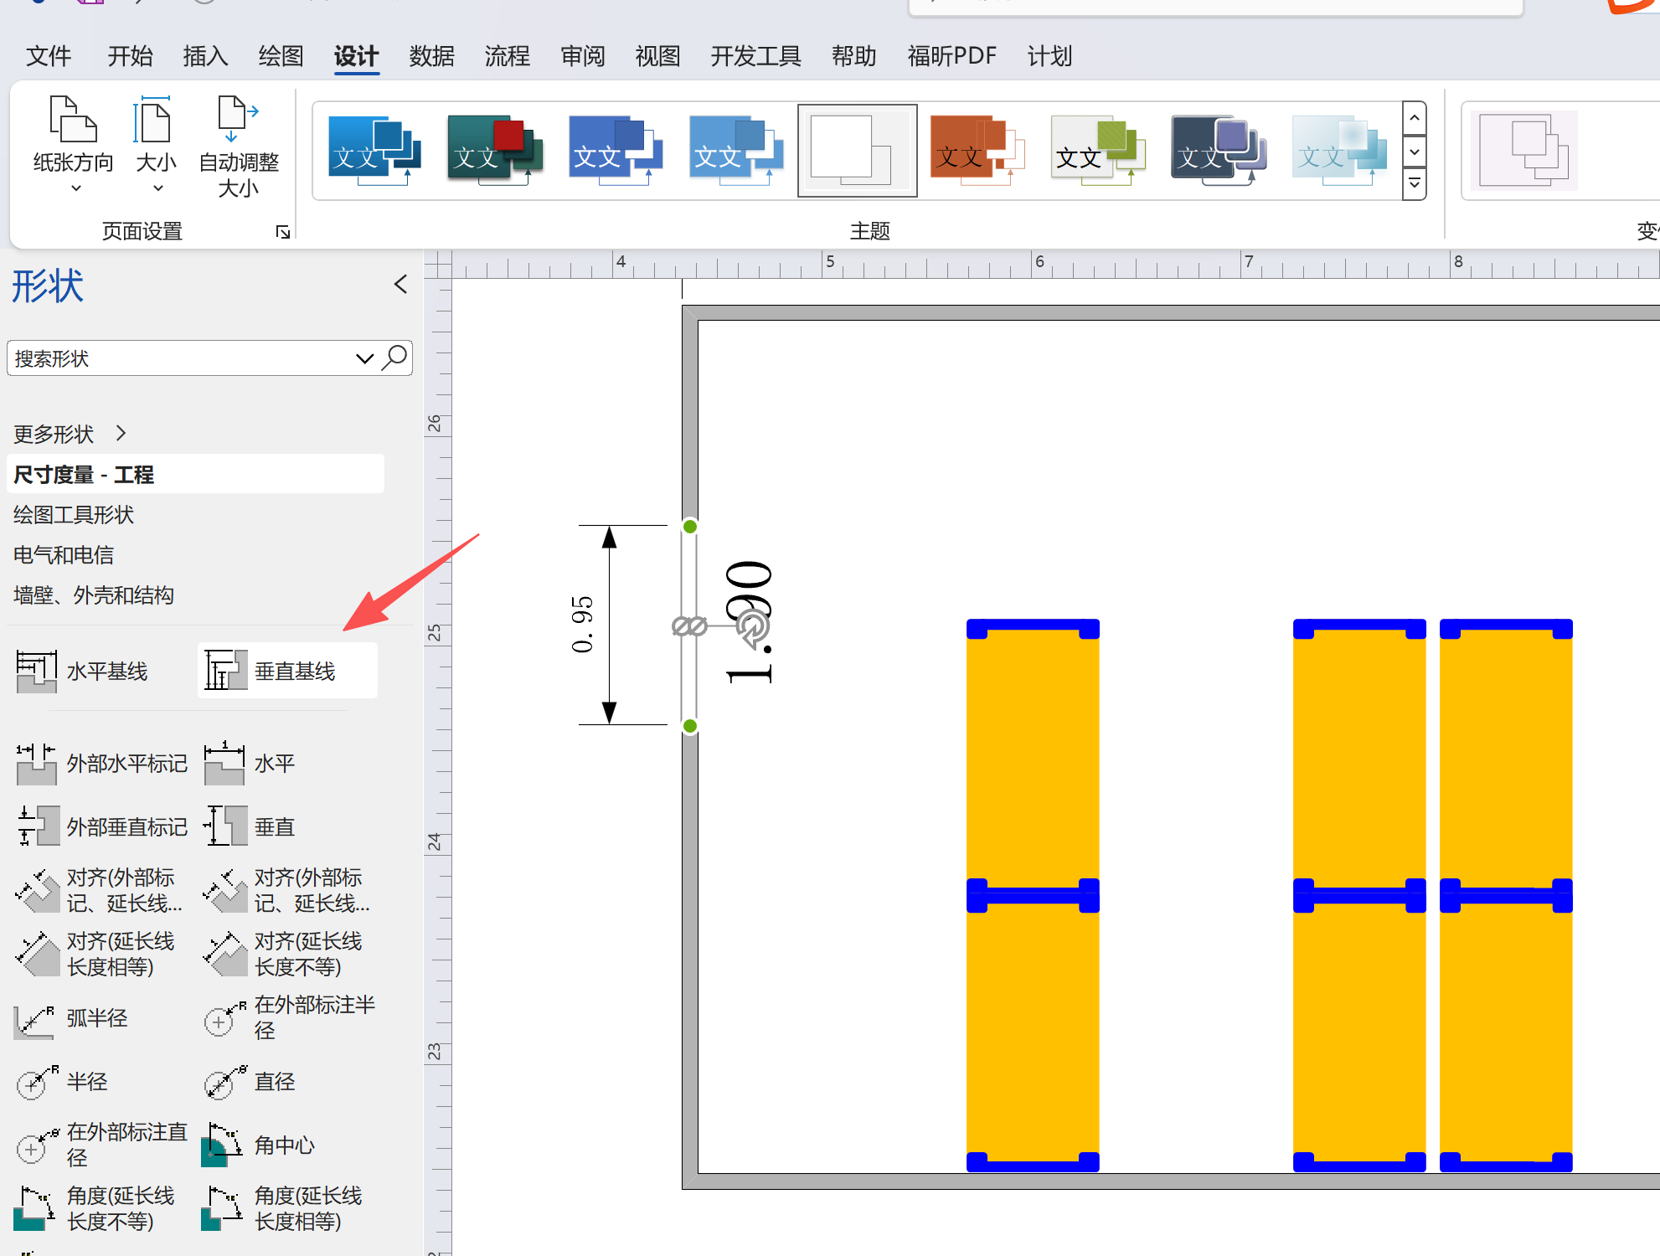Select the 水平 dimension shape
This screenshot has width=1660, height=1256.
coord(250,763)
